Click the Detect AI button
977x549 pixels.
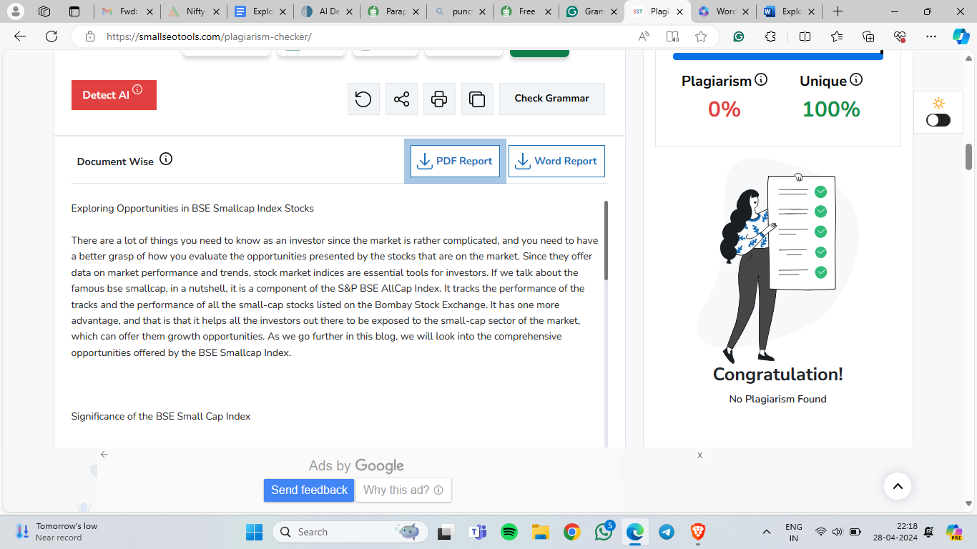[114, 95]
